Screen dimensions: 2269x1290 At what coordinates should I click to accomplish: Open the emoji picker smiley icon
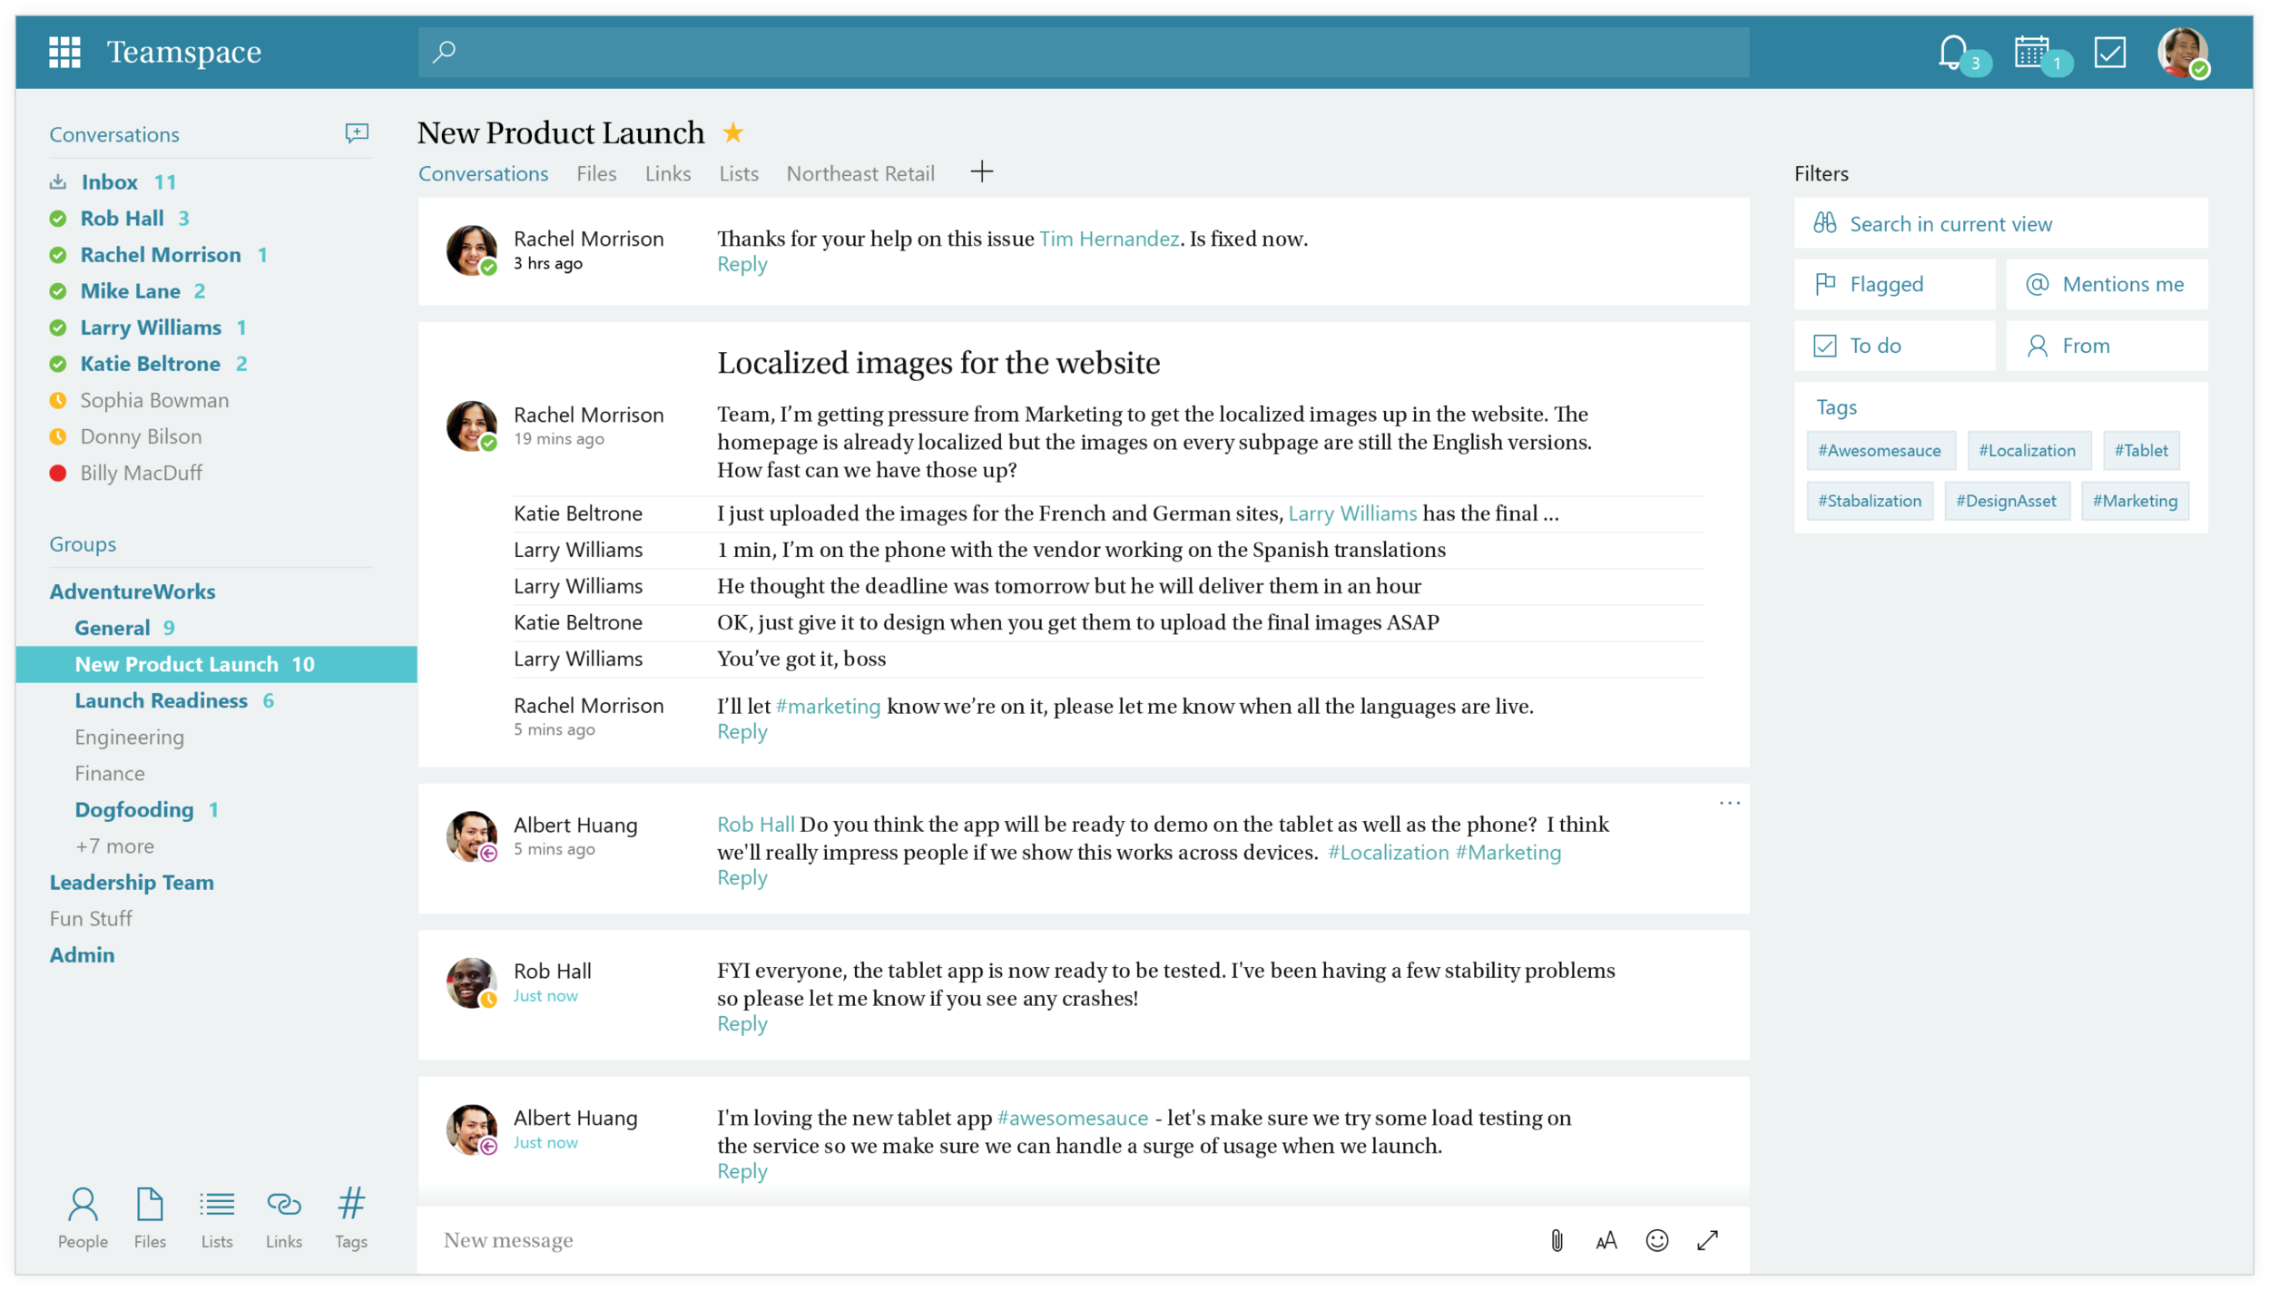(1656, 1240)
